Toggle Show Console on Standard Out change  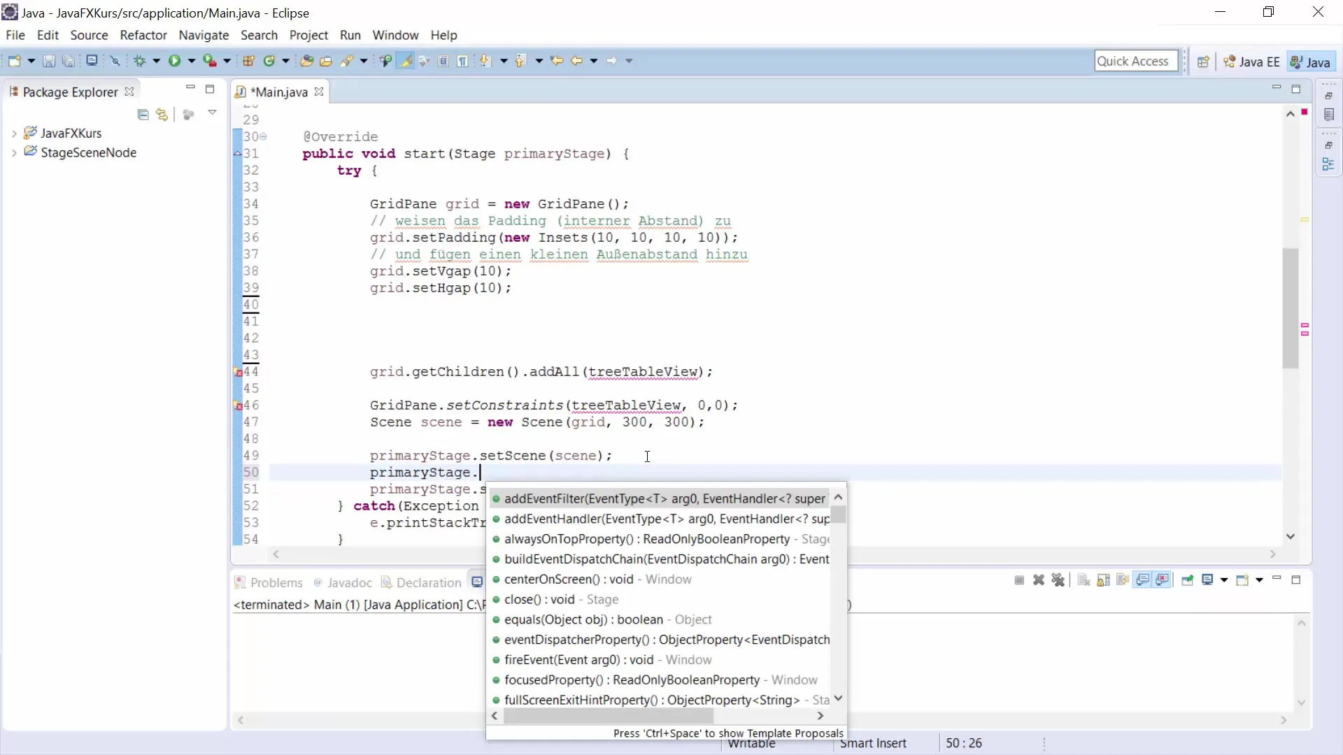[x=1143, y=580]
